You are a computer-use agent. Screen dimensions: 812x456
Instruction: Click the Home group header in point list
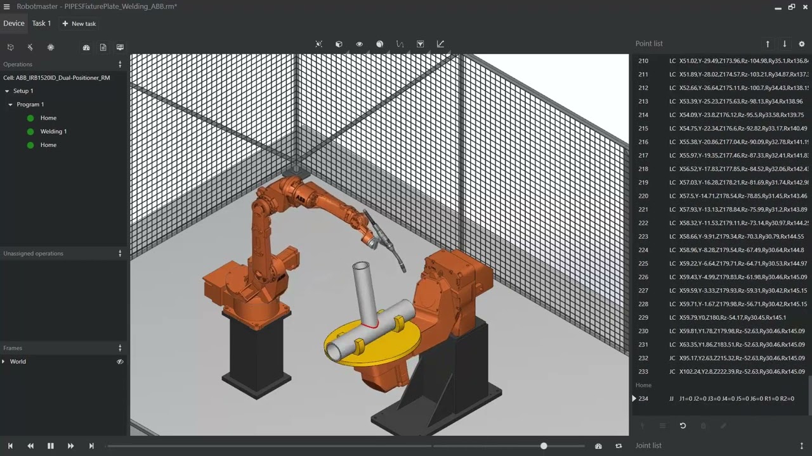pyautogui.click(x=644, y=385)
